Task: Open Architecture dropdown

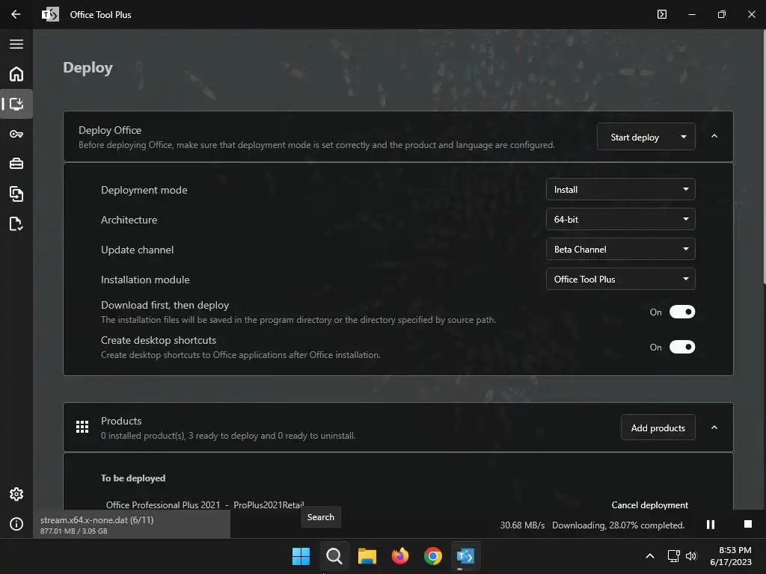Action: click(620, 219)
